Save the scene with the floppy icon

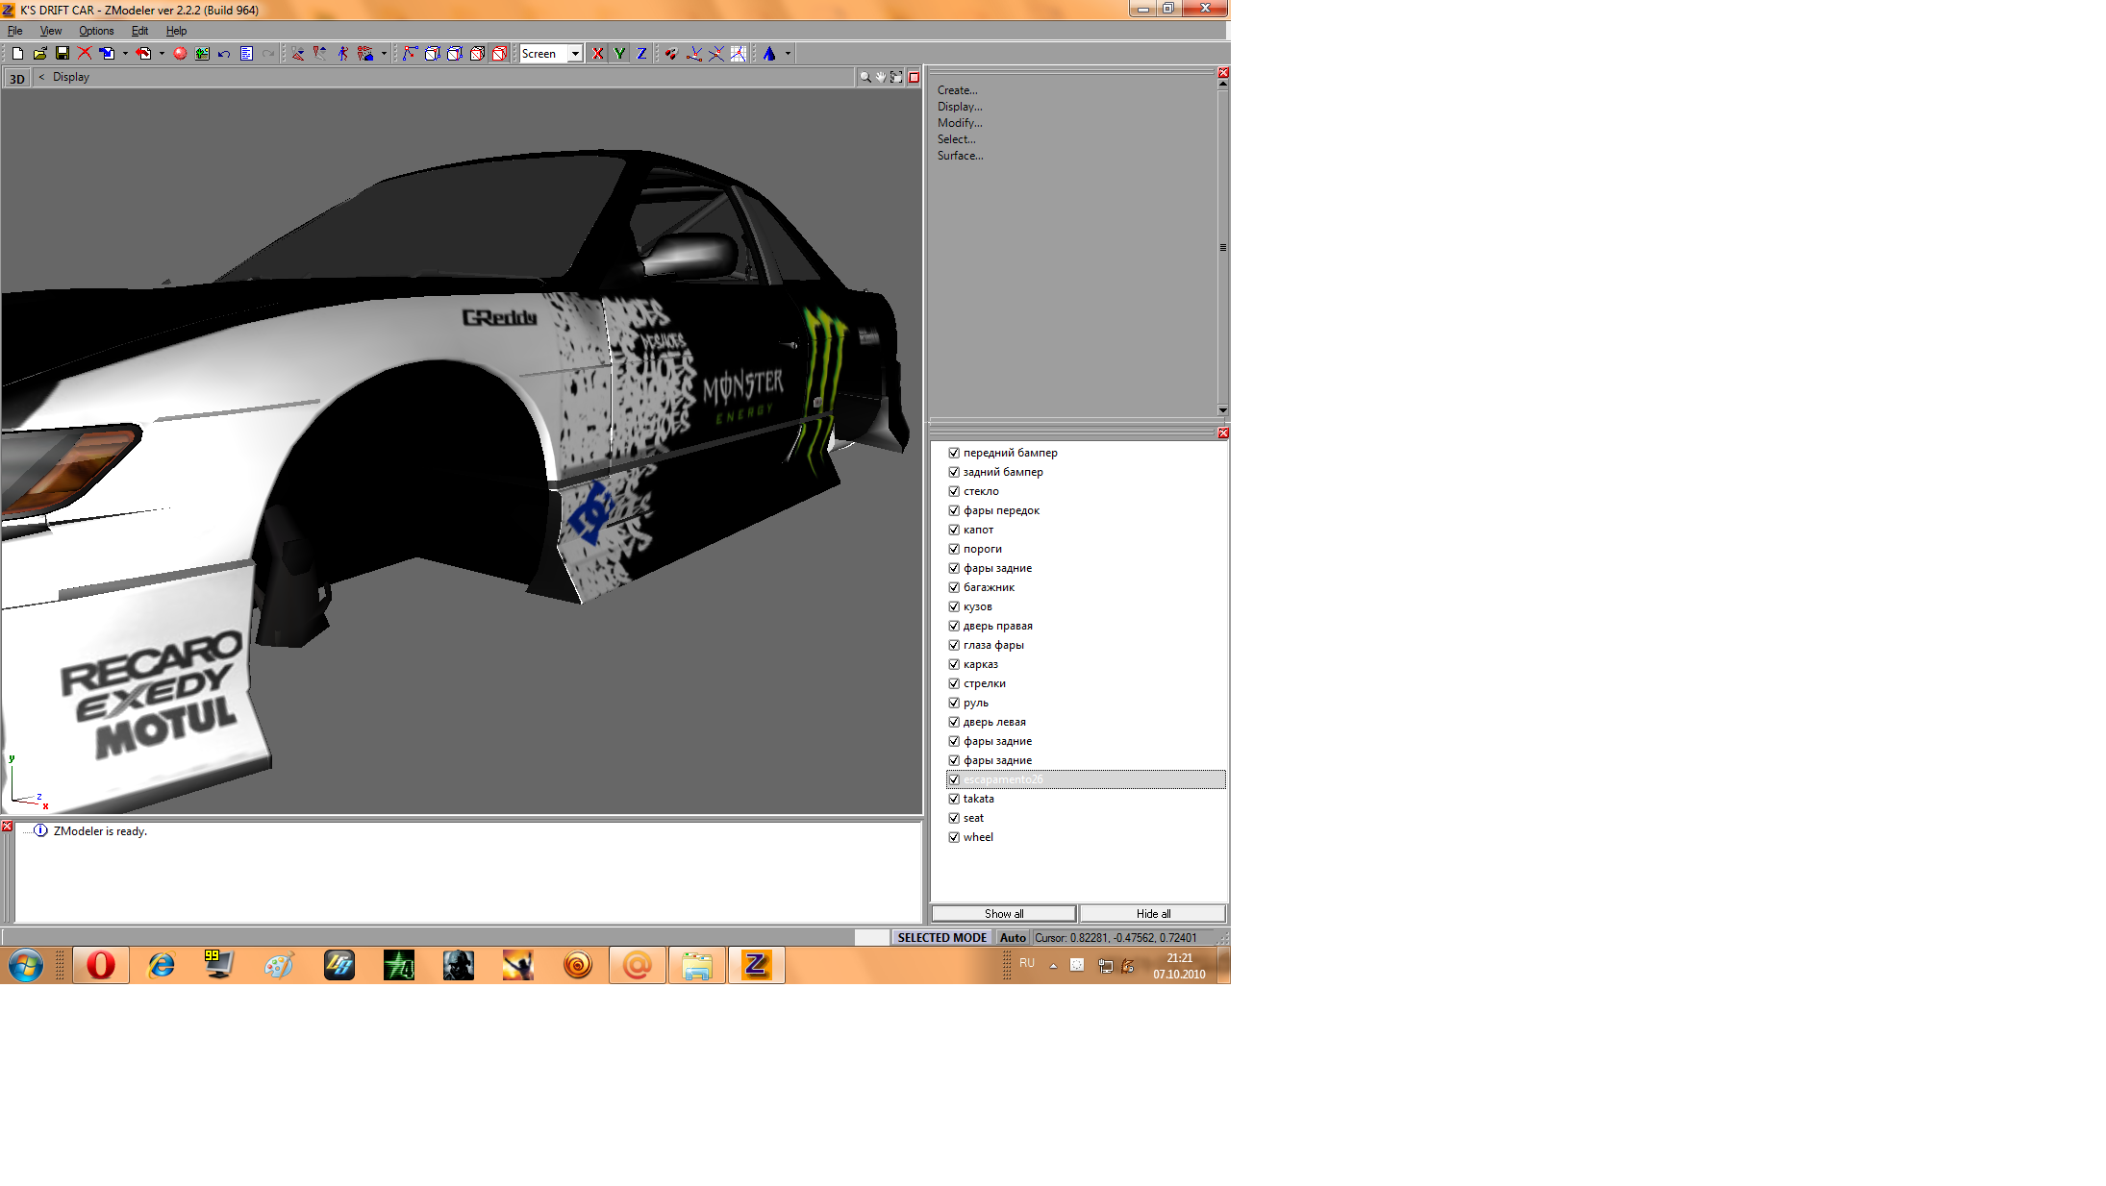[63, 54]
